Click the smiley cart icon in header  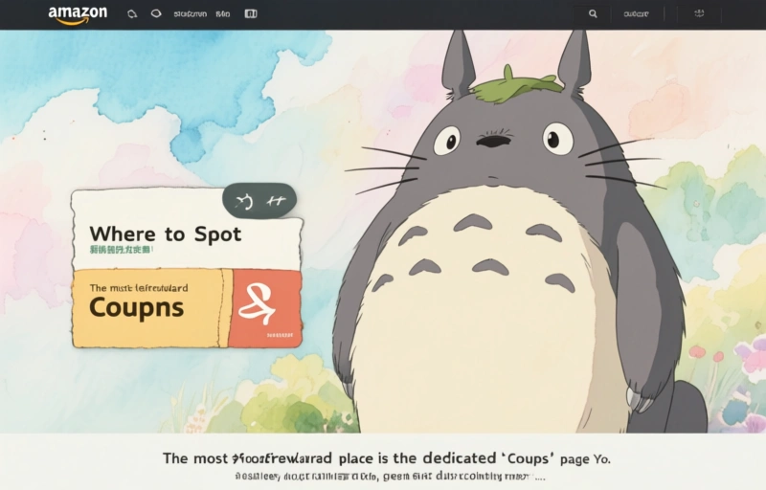[x=699, y=14]
